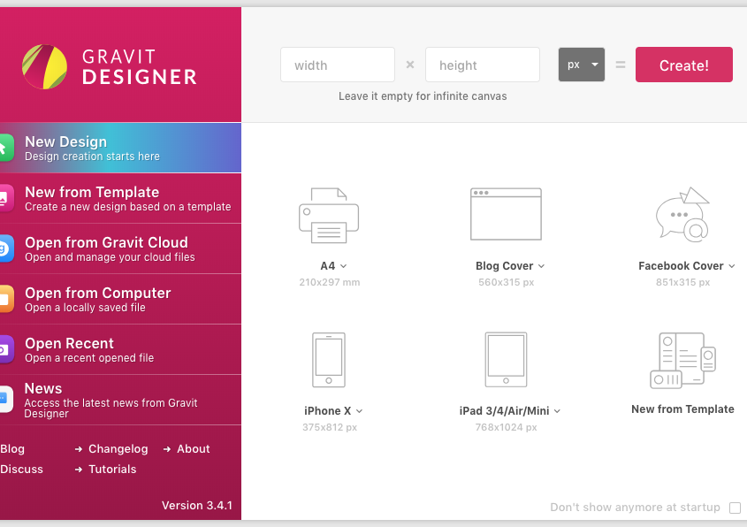Choose New from Template in sidebar
The image size is (747, 527).
tap(120, 198)
